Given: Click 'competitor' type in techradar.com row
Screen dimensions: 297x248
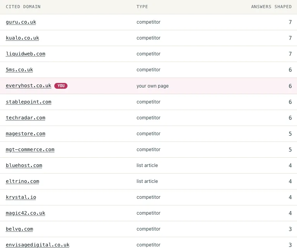Looking at the screenshot, I should pyautogui.click(x=148, y=118).
